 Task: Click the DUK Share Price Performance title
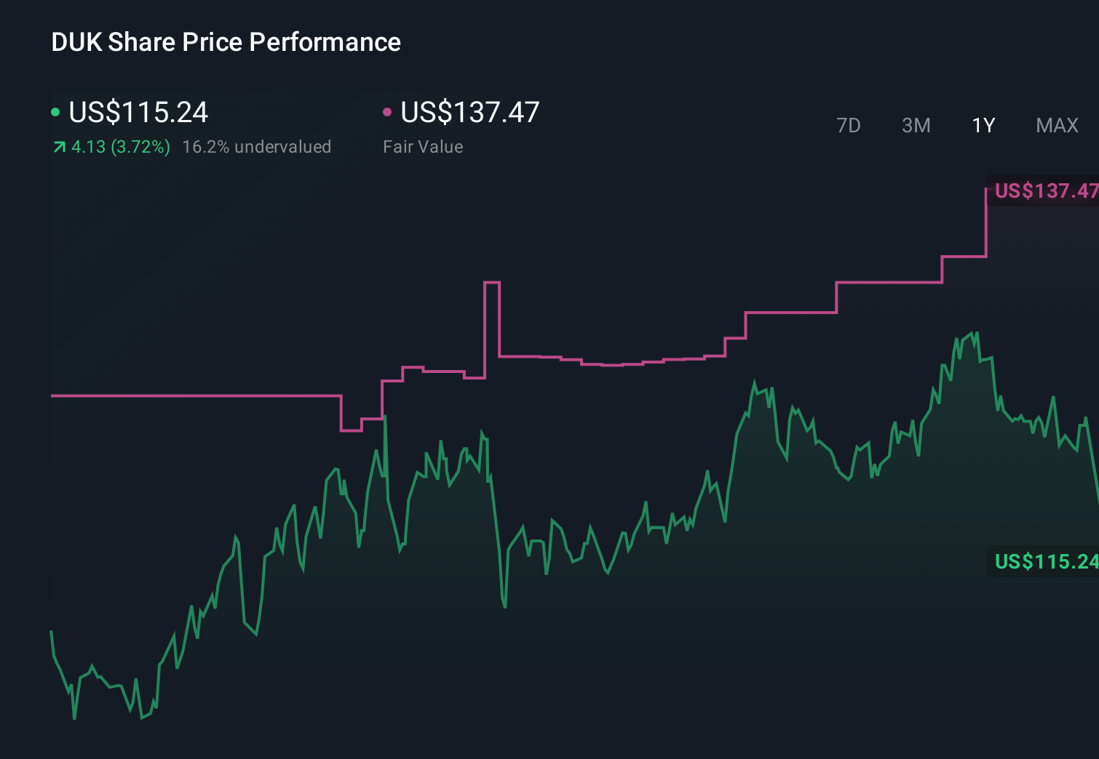[x=226, y=42]
